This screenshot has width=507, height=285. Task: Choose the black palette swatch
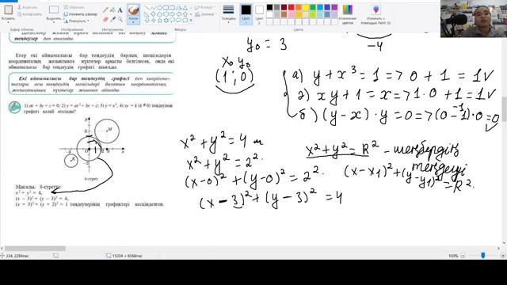click(x=269, y=7)
